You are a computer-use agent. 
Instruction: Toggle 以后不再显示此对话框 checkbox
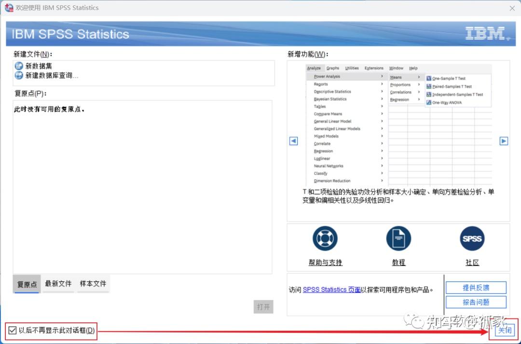click(x=12, y=330)
